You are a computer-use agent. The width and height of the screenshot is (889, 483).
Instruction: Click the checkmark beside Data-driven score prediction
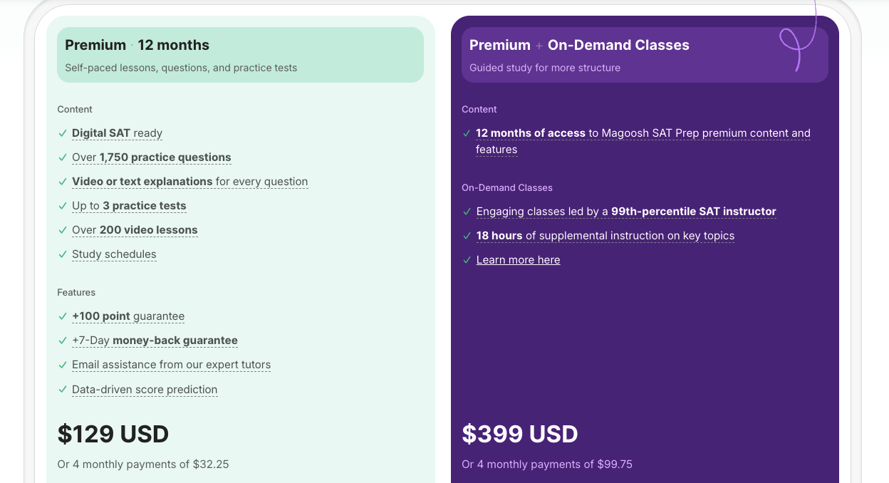coord(62,390)
